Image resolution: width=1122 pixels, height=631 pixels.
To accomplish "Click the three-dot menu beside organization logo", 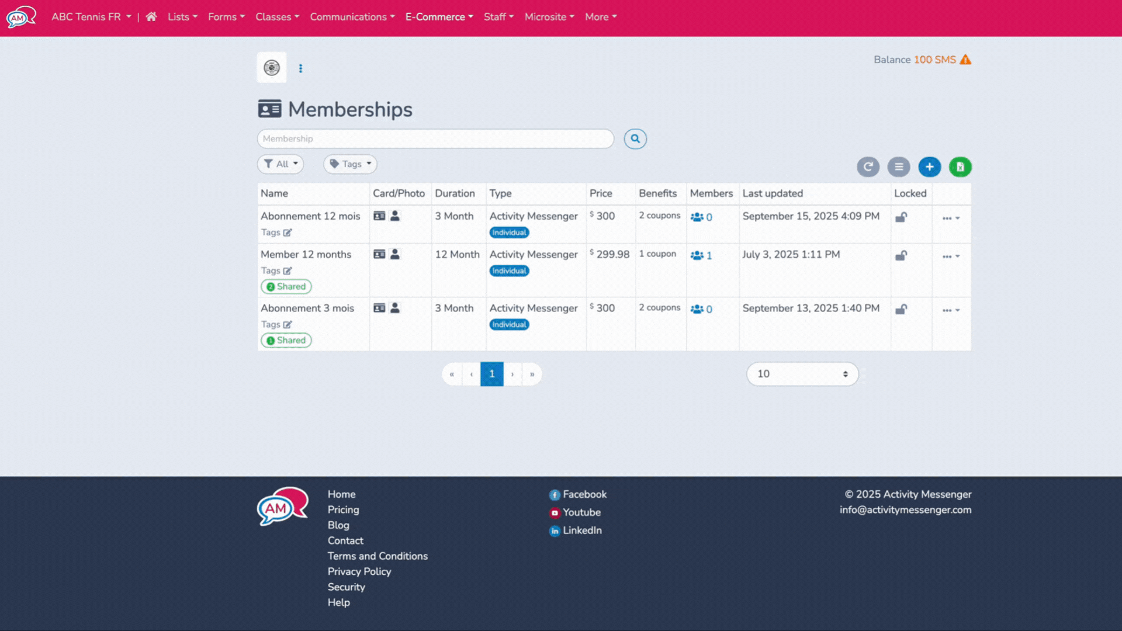I will [x=300, y=68].
